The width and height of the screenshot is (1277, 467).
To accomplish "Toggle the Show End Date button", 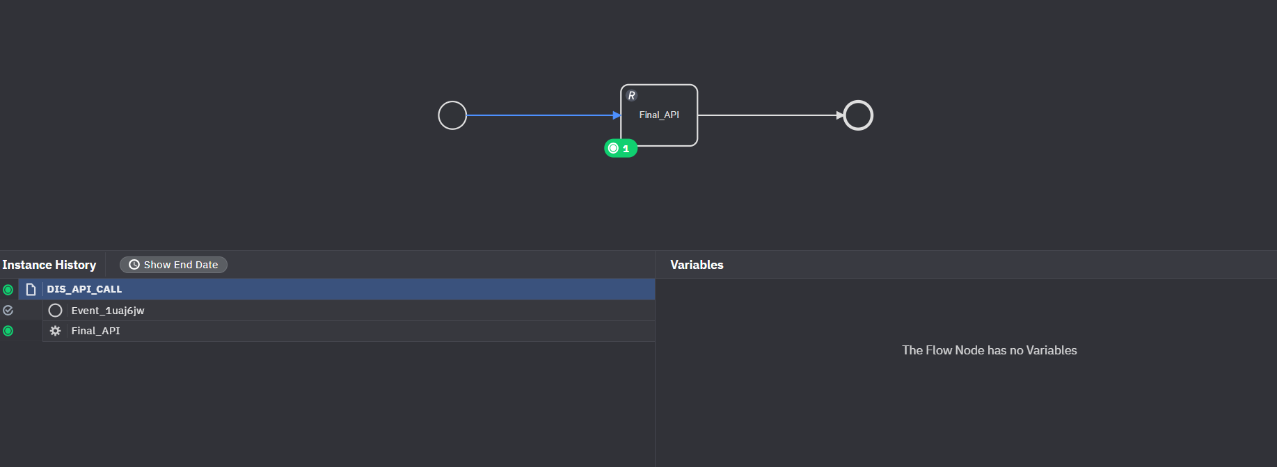I will (173, 265).
